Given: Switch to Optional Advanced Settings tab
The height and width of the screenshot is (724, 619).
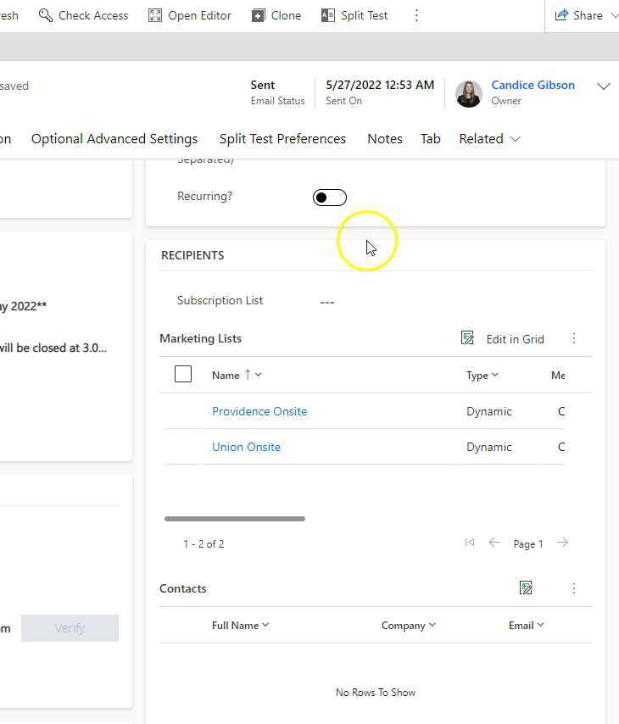Looking at the screenshot, I should (114, 139).
